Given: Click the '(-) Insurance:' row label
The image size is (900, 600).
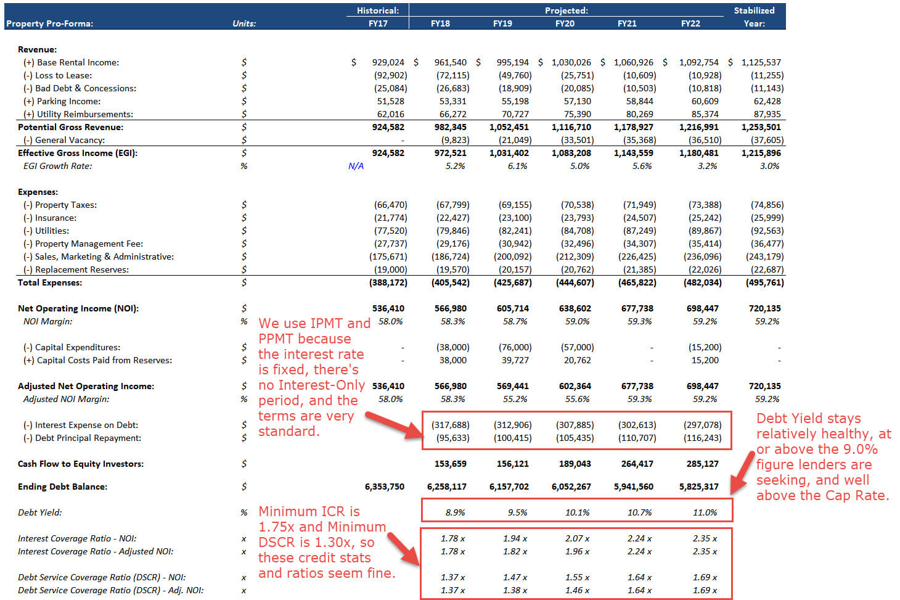Looking at the screenshot, I should (50, 218).
